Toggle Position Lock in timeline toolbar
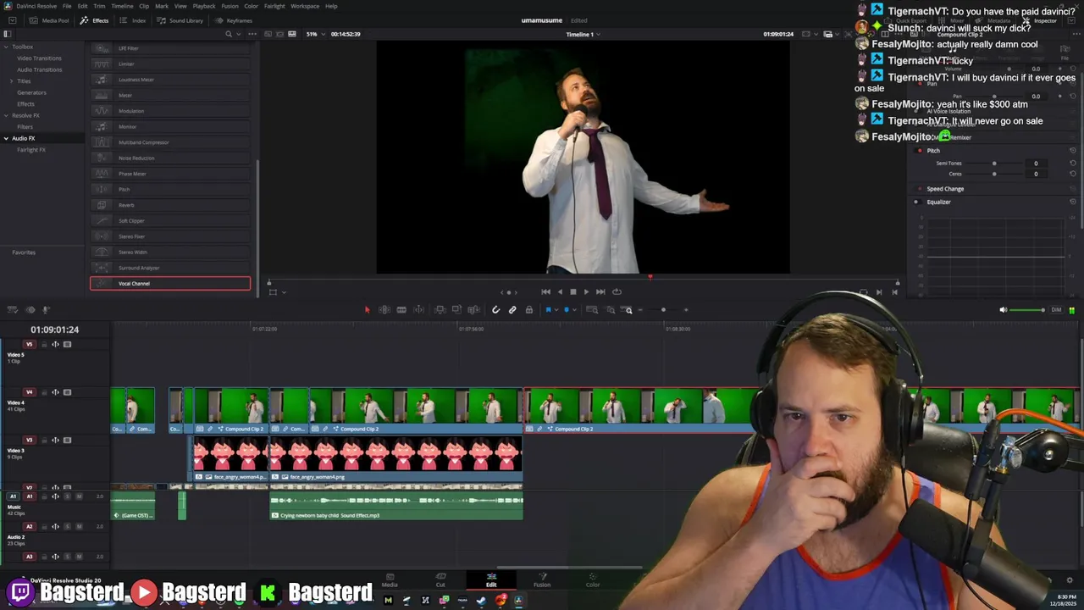Screen dimensions: 1084x610 click(529, 310)
